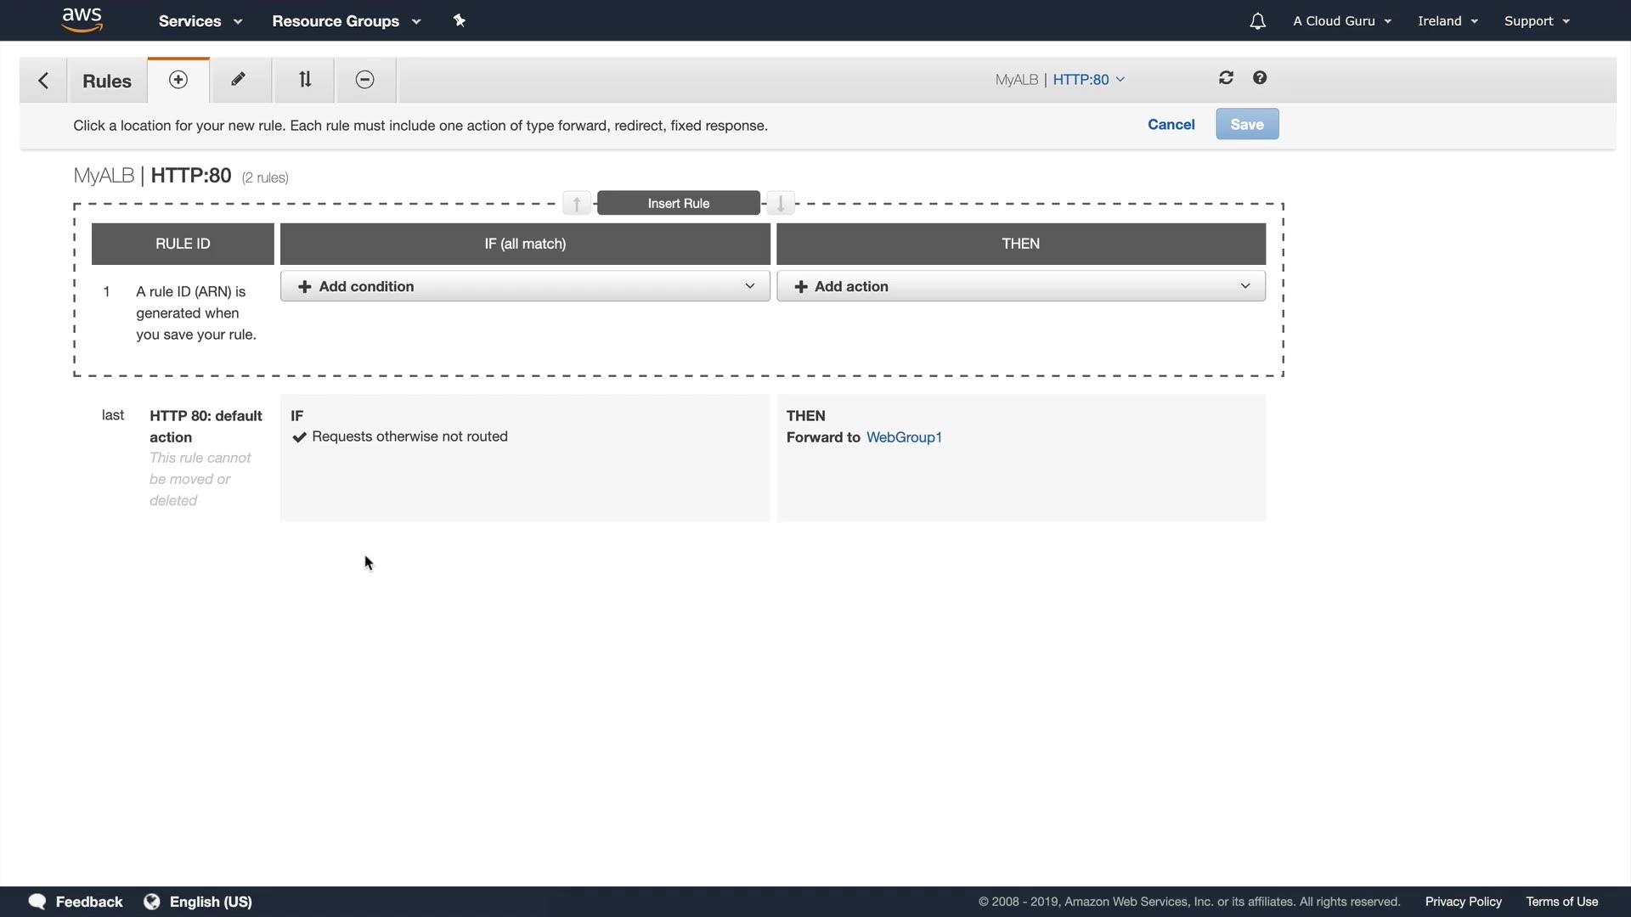Click the notifications bell icon

pyautogui.click(x=1257, y=21)
